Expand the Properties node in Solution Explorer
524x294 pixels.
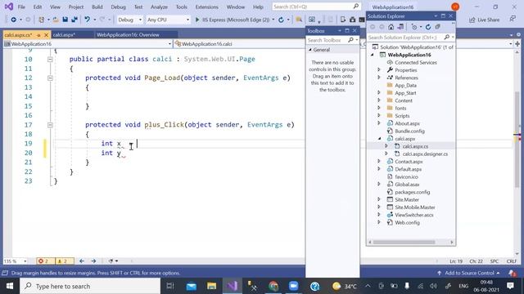point(379,70)
